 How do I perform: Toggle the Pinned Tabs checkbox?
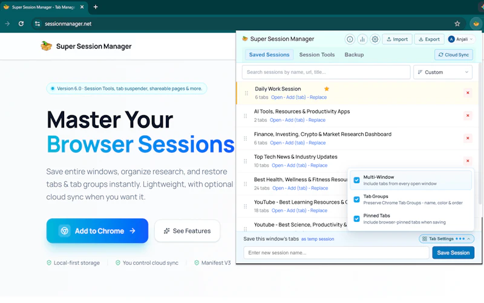[x=356, y=219]
